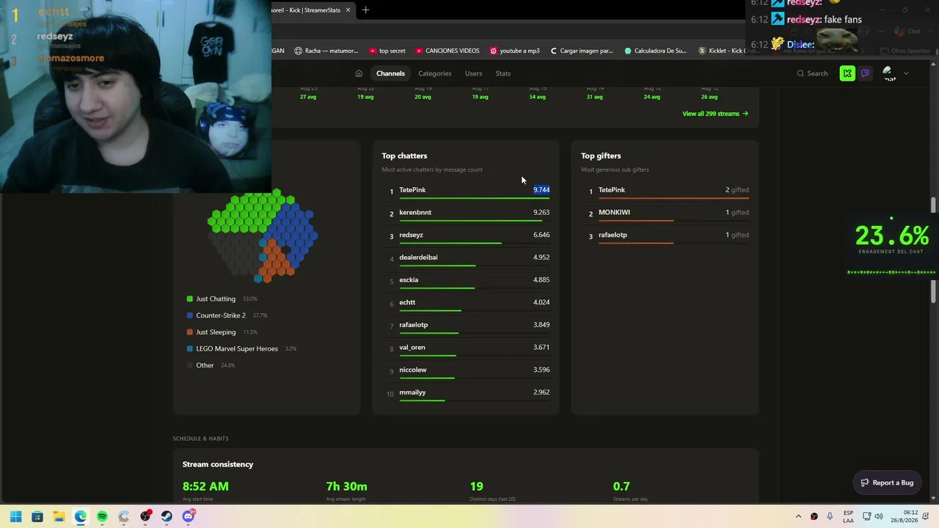Screen dimensions: 939x528
Task: Click the Just Chatting legend color swatch
Action: [190, 299]
